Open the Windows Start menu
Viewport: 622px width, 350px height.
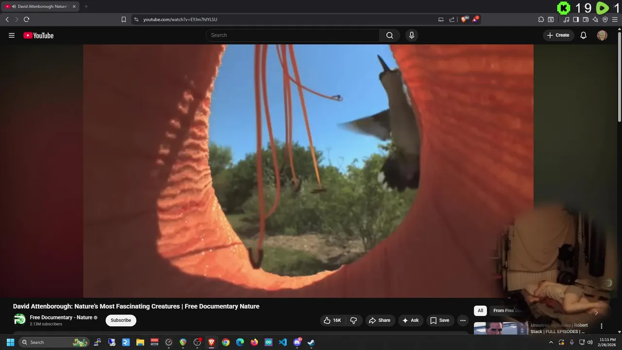pos(10,342)
